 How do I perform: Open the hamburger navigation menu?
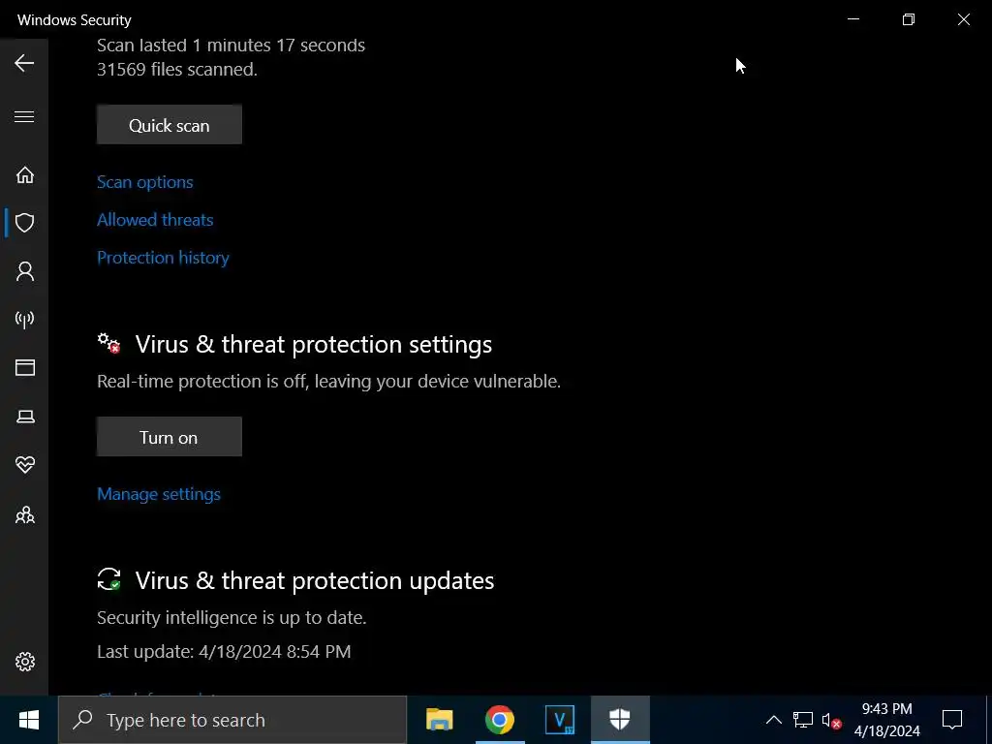[24, 116]
